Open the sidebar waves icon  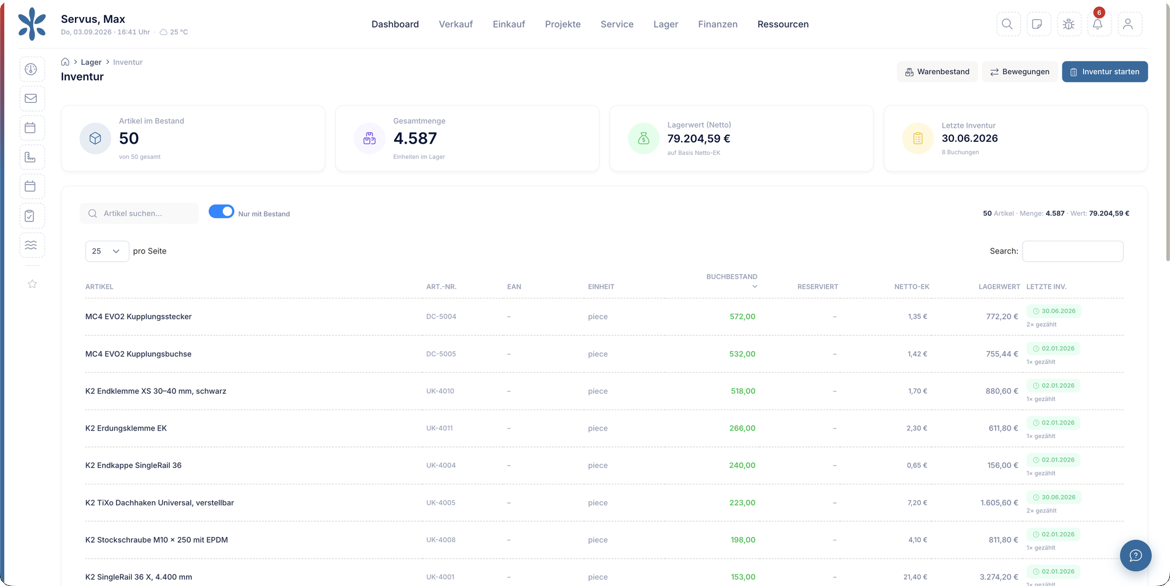click(31, 245)
